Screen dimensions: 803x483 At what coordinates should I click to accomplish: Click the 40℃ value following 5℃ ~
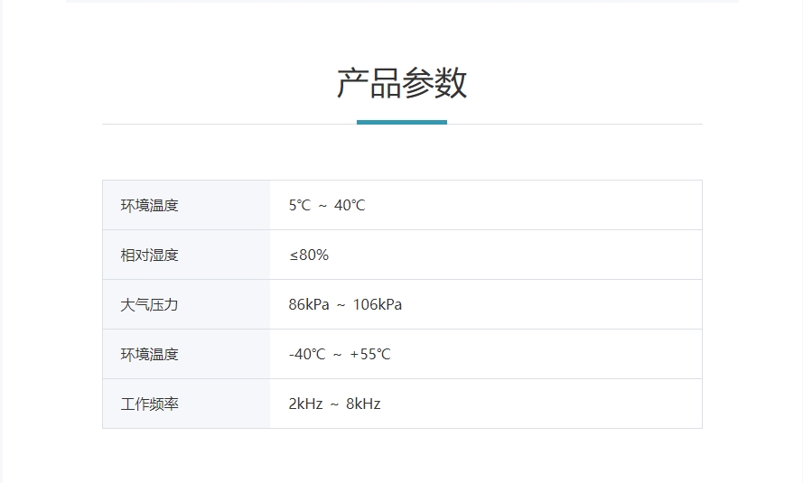click(350, 205)
